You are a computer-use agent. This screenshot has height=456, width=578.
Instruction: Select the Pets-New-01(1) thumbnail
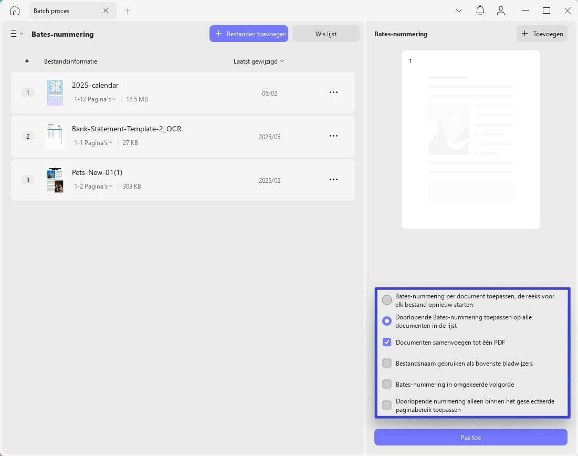tap(55, 180)
